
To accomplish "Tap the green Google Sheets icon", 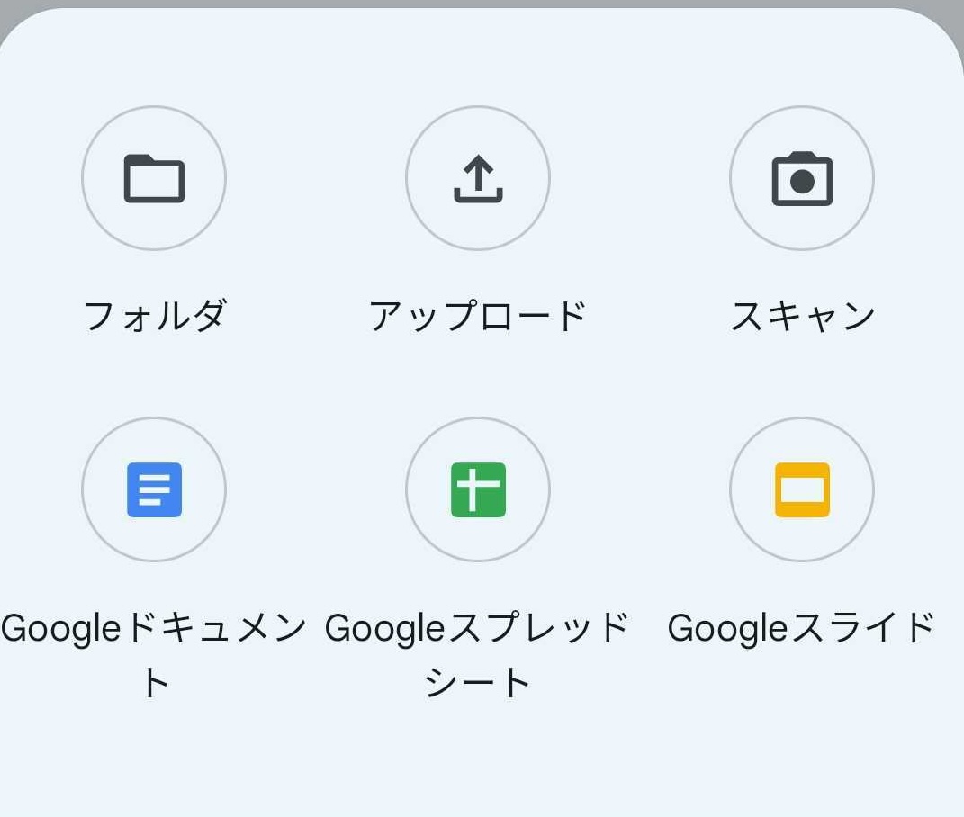I will point(478,489).
